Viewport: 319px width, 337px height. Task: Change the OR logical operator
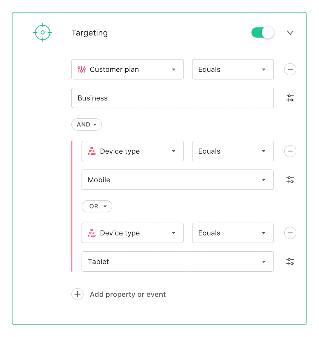click(97, 206)
